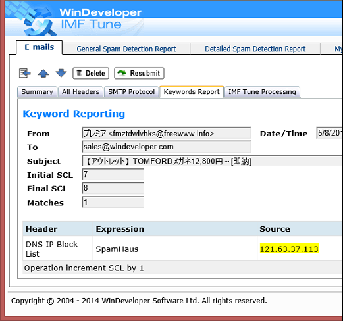Click the Matches field
The image size is (343, 321).
[113, 202]
